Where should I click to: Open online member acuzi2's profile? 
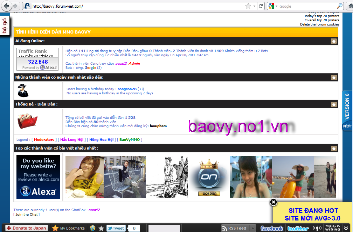(121, 64)
